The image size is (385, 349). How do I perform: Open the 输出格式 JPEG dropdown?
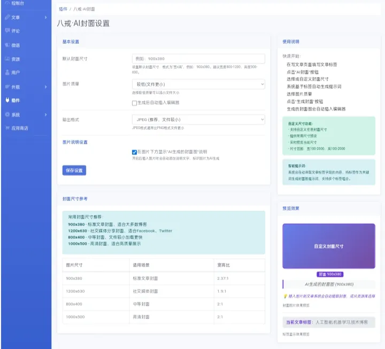198,120
